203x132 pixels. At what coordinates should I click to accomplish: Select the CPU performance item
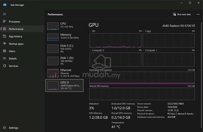click(x=64, y=26)
